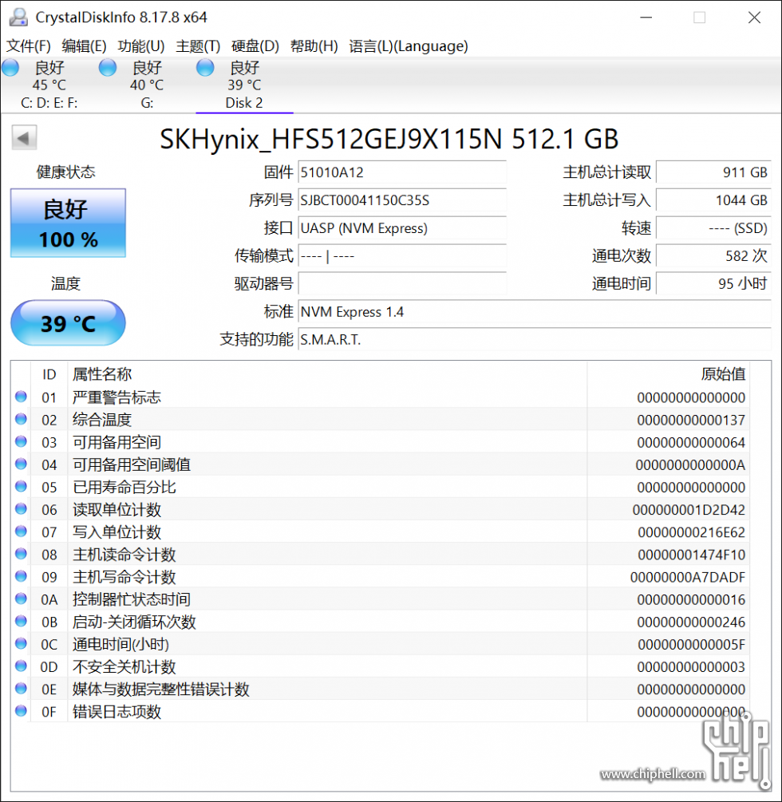Viewport: 782px width, 802px height.
Task: Click the ID column header
Action: [49, 374]
